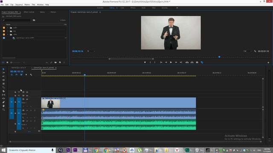Viewport: 273px width, 153px height.
Task: Export frame with camera icon
Action: click(197, 62)
